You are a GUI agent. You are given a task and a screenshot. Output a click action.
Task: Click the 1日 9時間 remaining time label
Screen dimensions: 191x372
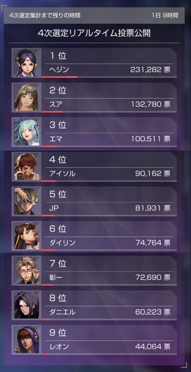coord(165,15)
